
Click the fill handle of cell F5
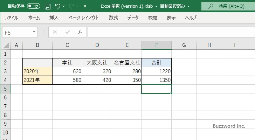coord(171,93)
